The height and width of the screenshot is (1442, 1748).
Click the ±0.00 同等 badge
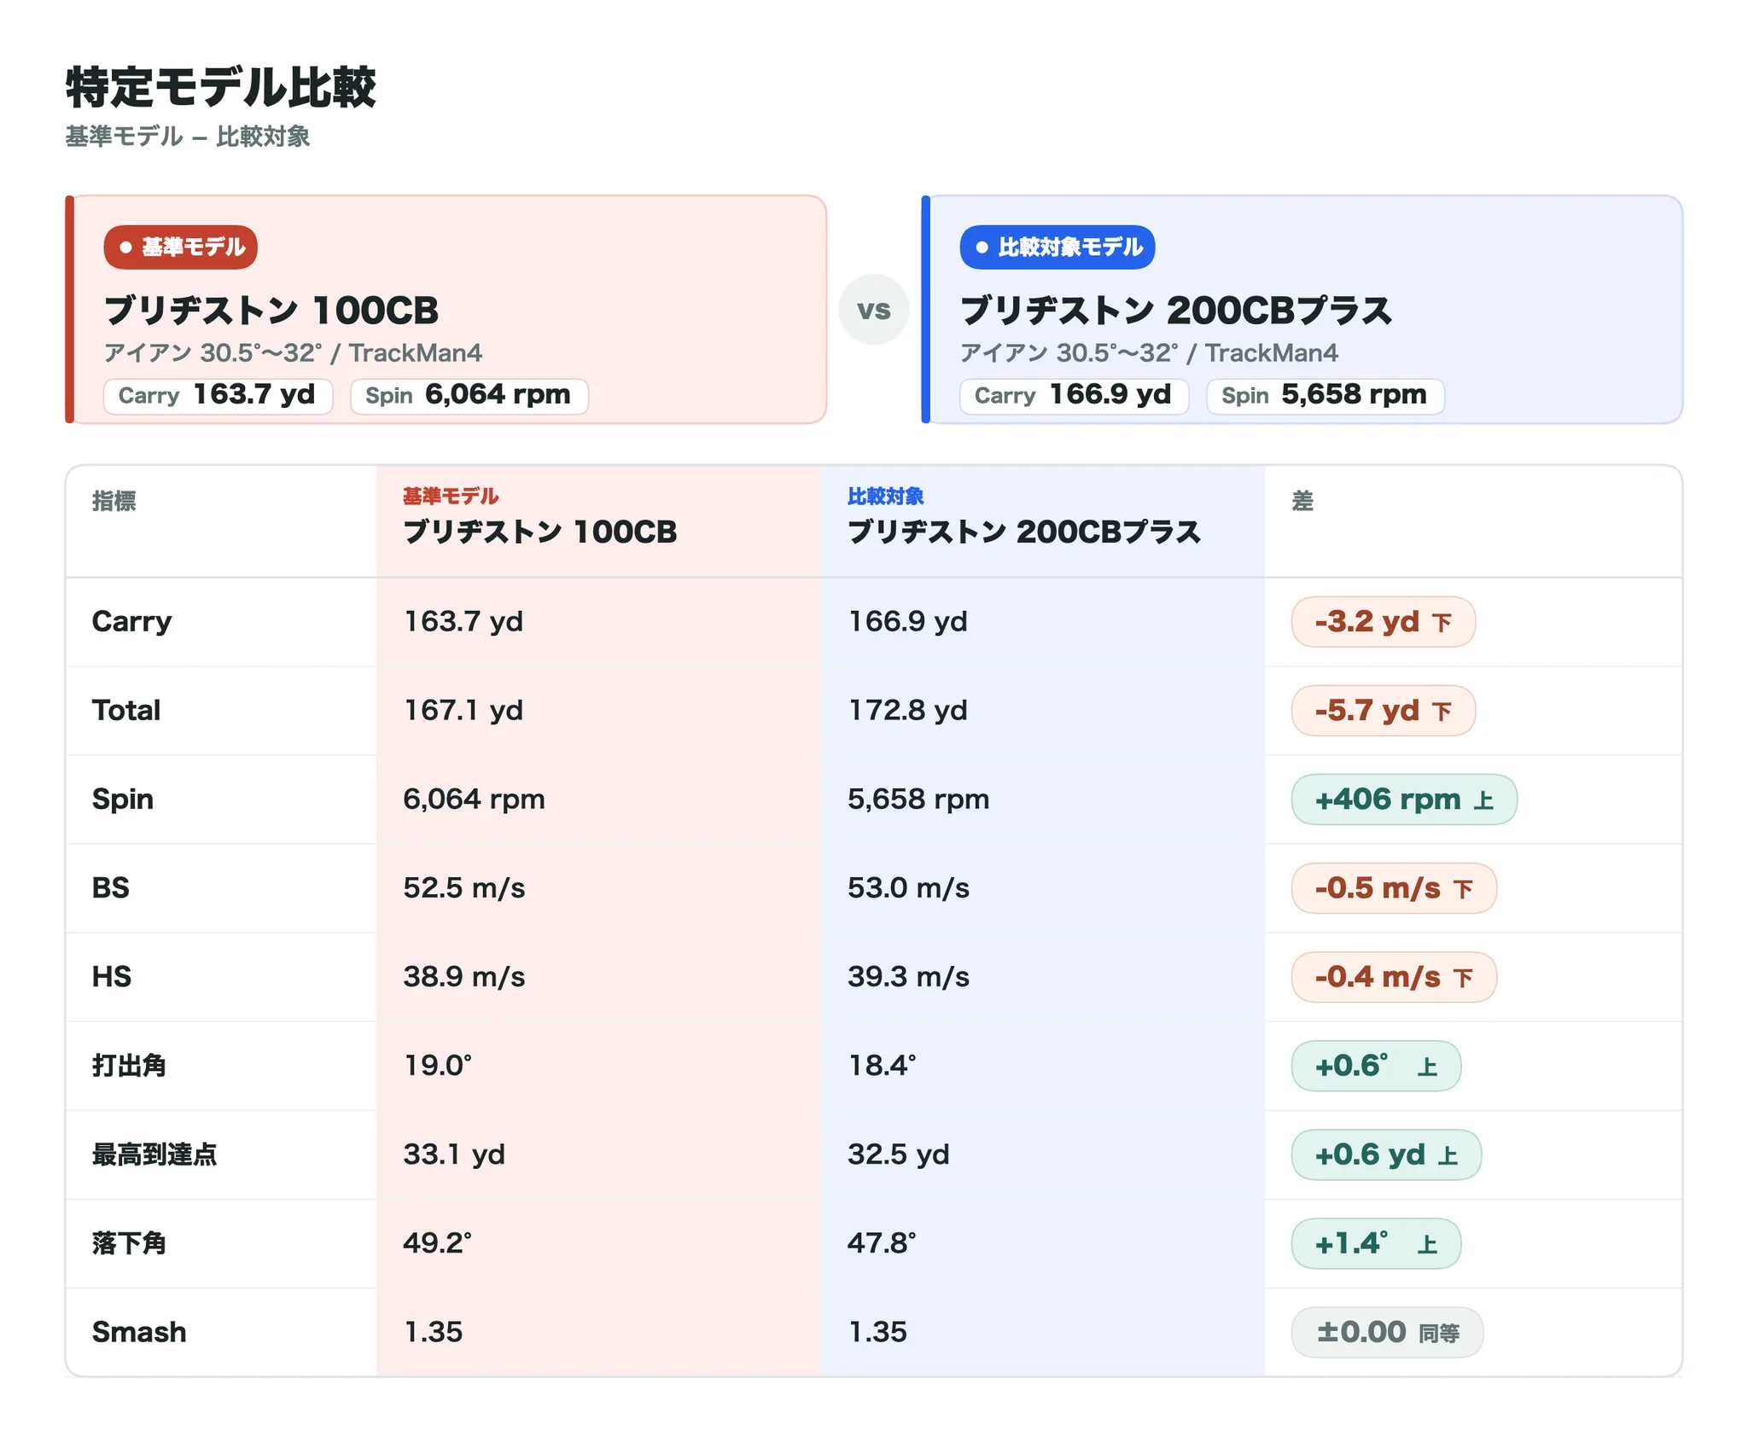click(x=1387, y=1332)
